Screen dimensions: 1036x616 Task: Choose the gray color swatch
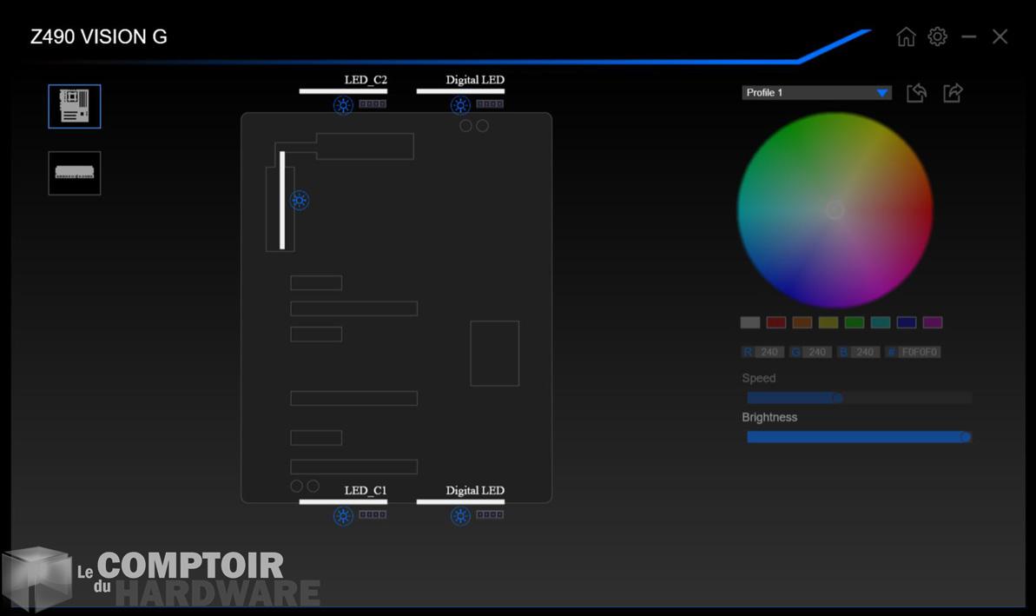[x=750, y=322]
